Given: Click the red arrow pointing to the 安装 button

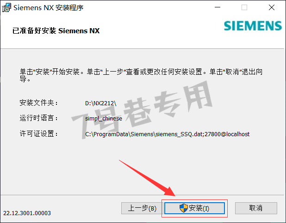Looking at the screenshot, I should tap(147, 178).
